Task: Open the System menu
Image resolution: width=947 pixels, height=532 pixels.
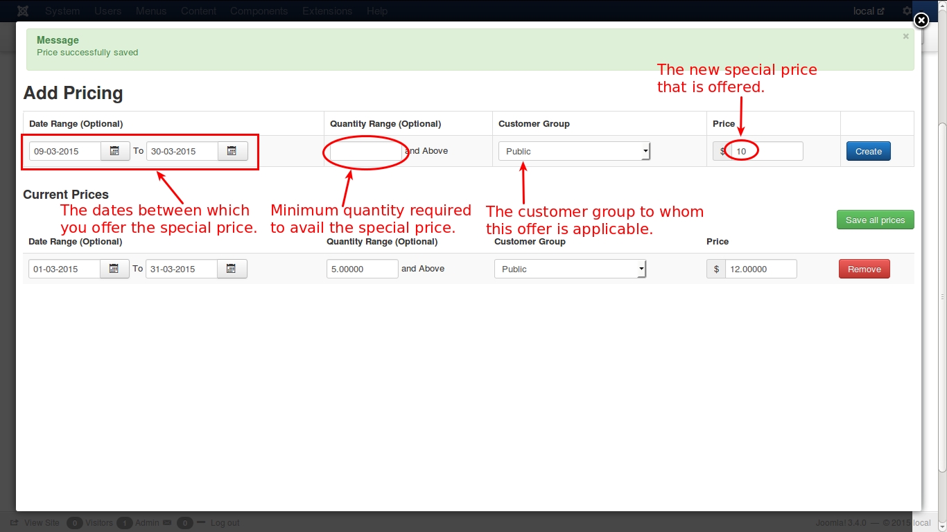Action: (x=62, y=11)
